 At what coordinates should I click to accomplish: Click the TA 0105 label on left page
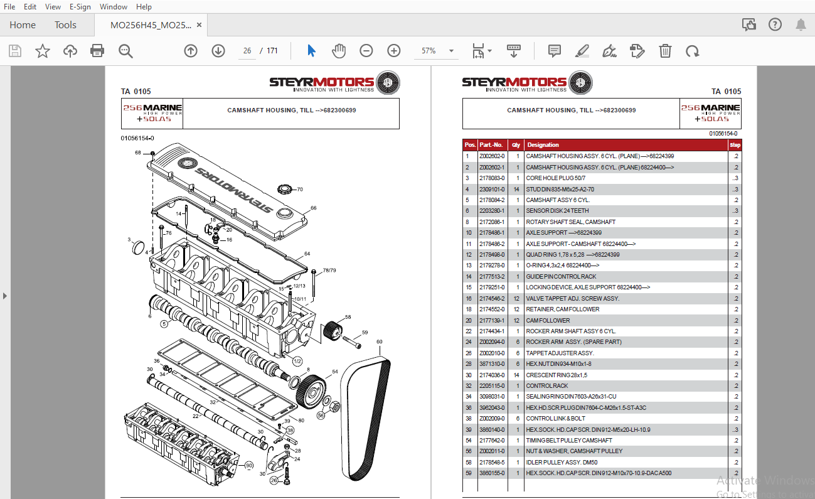[x=136, y=92]
